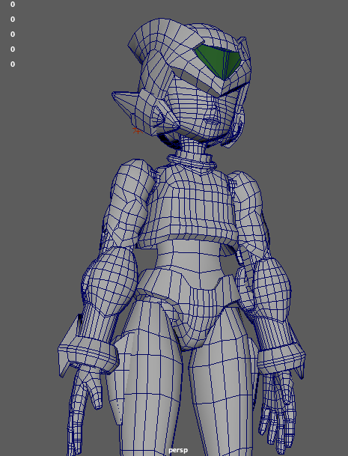348x456 pixels.
Task: Click the persp camera label
Action: pyautogui.click(x=178, y=450)
